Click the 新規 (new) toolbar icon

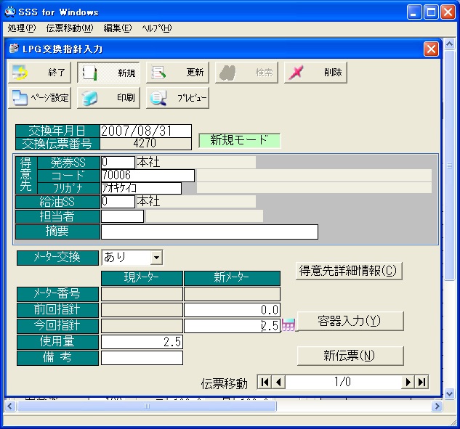(108, 73)
